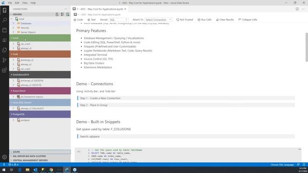Image resolution: width=308 pixels, height=173 pixels.
Task: Add a new Text cell
Action: click(x=91, y=20)
